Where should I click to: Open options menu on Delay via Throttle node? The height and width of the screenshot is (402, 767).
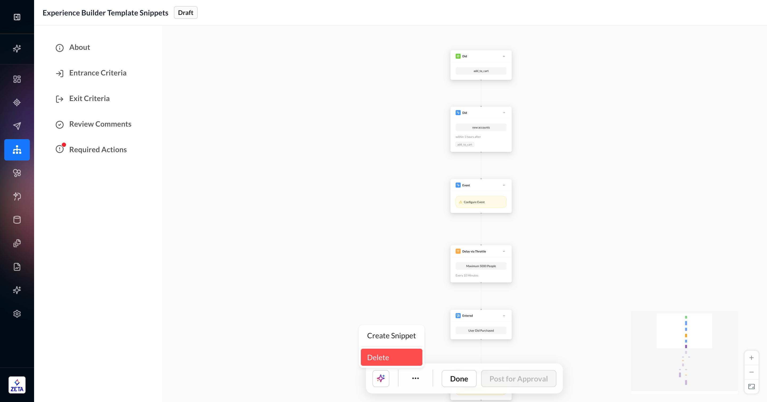[504, 251]
